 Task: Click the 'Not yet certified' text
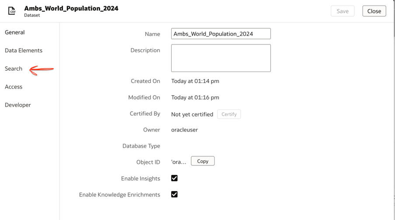pos(192,114)
